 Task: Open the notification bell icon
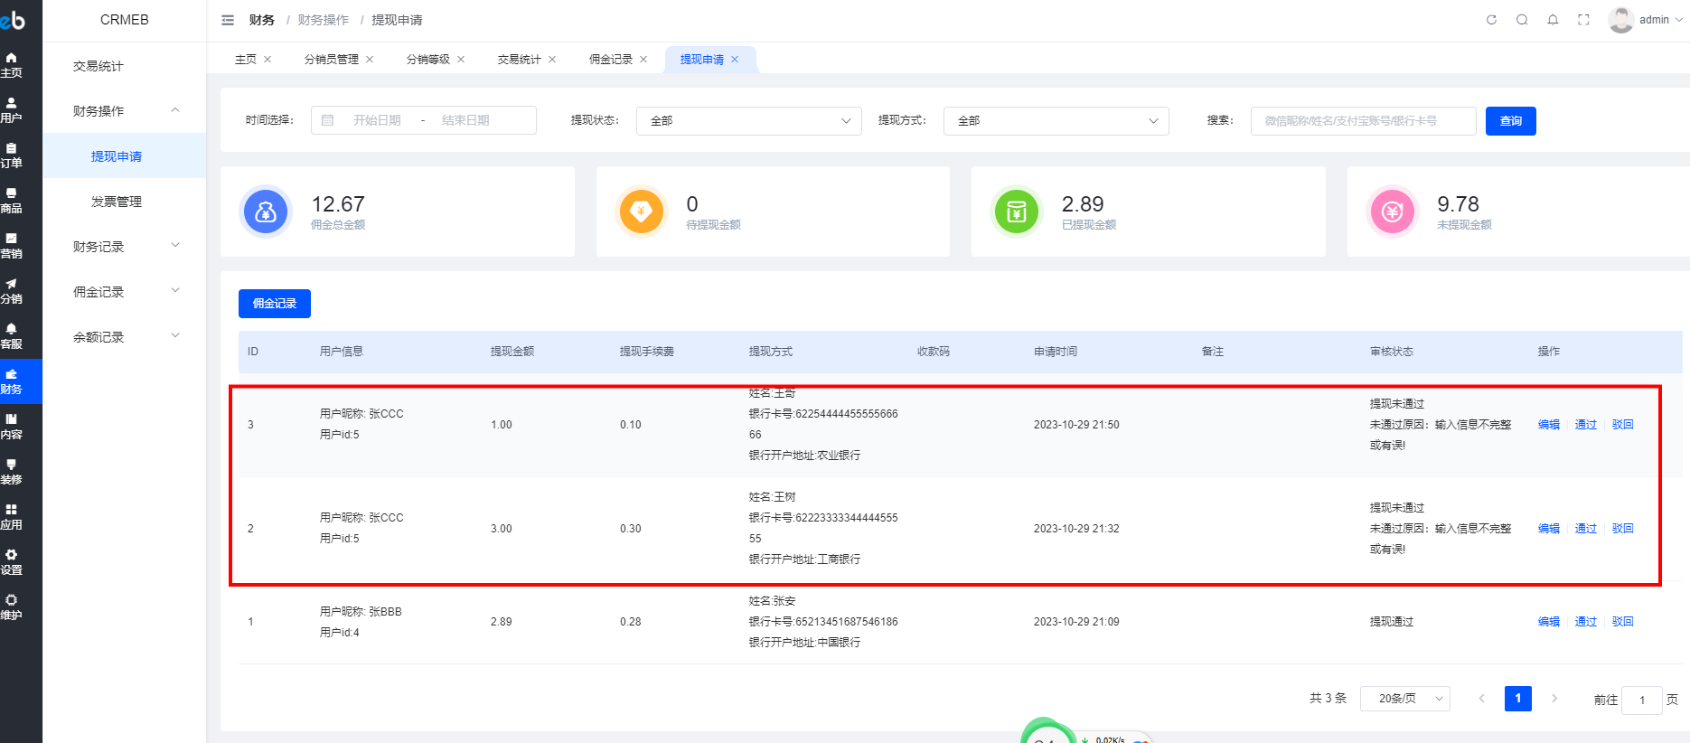(1553, 20)
